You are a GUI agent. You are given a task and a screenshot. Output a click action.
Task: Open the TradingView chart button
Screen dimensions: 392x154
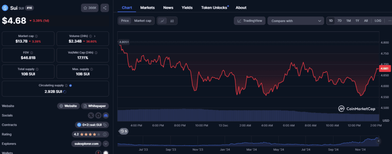(x=250, y=21)
